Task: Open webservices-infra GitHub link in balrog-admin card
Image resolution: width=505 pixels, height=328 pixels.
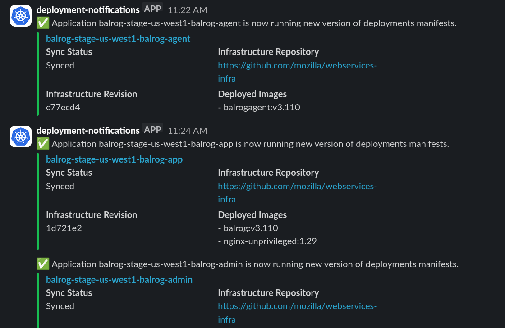Action: [x=297, y=313]
